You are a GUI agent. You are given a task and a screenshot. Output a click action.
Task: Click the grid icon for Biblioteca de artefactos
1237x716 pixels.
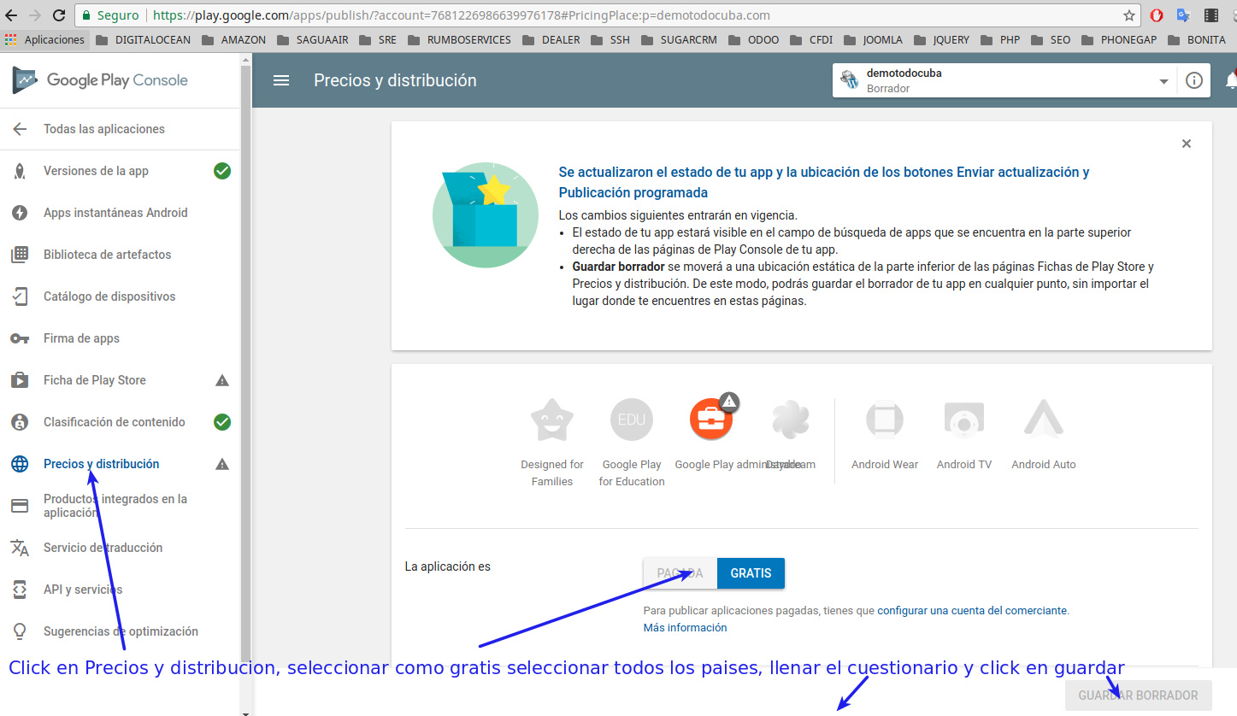(20, 255)
